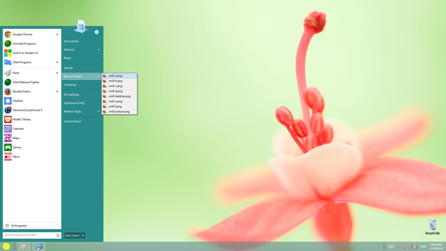The width and height of the screenshot is (446, 251).
Task: Click the taskbar clock and date
Action: (x=436, y=246)
